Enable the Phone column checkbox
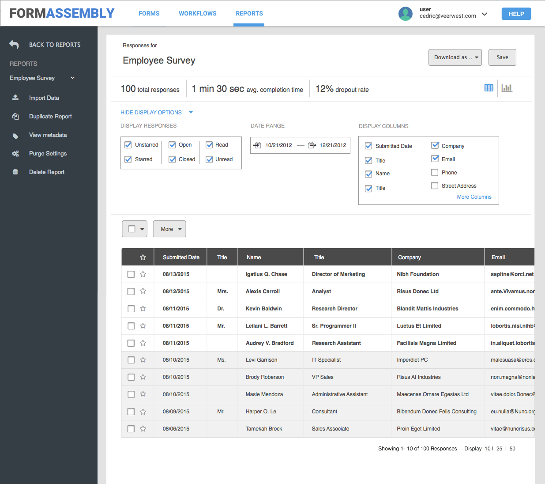The width and height of the screenshot is (545, 484). point(435,172)
